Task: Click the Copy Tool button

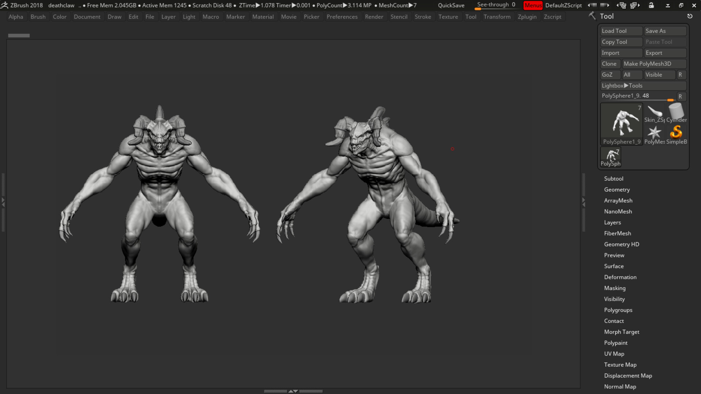Action: tap(621, 42)
